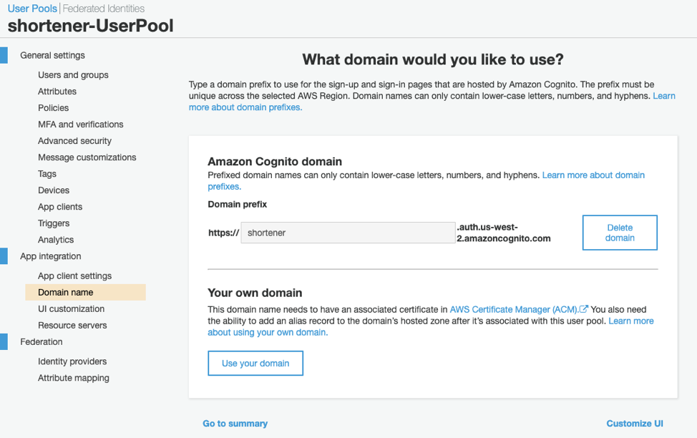Open the Advanced security section
The width and height of the screenshot is (697, 438).
click(x=74, y=140)
